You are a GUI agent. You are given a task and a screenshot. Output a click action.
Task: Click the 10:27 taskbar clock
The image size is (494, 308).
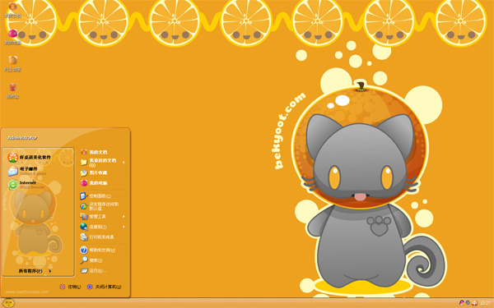(x=485, y=303)
